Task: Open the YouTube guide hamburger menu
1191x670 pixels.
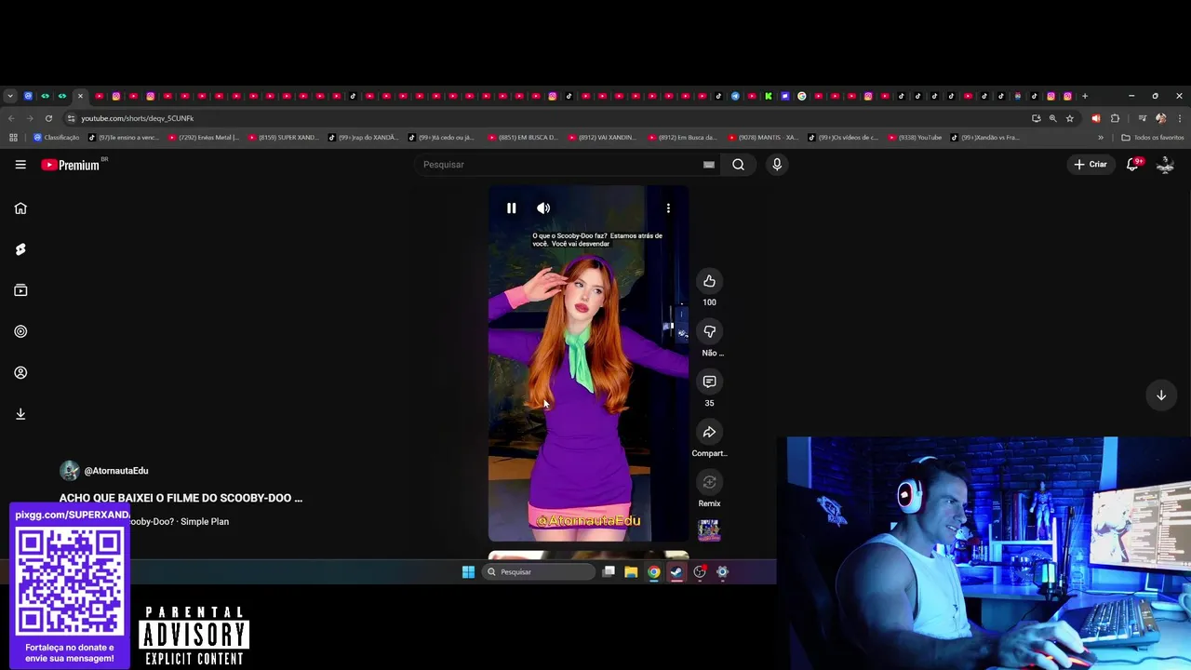Action: (20, 165)
